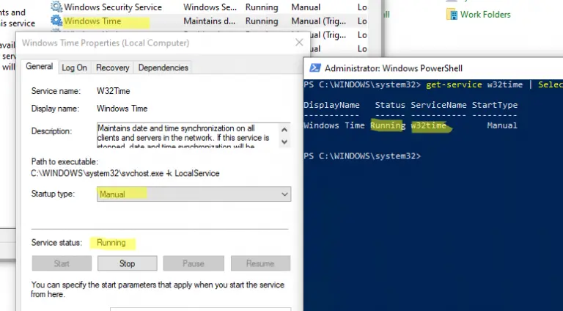The height and width of the screenshot is (311, 563).
Task: Click the Windows Time display name value
Action: click(x=122, y=109)
